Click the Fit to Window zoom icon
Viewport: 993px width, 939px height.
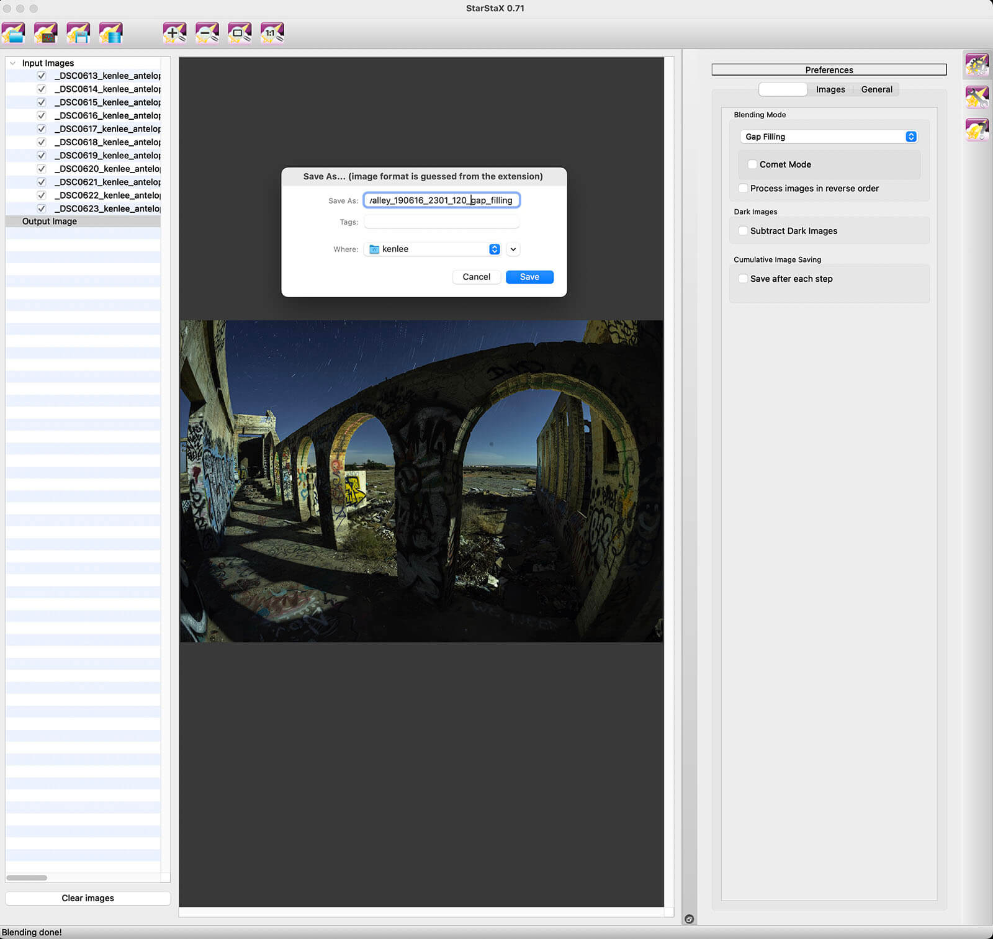240,33
